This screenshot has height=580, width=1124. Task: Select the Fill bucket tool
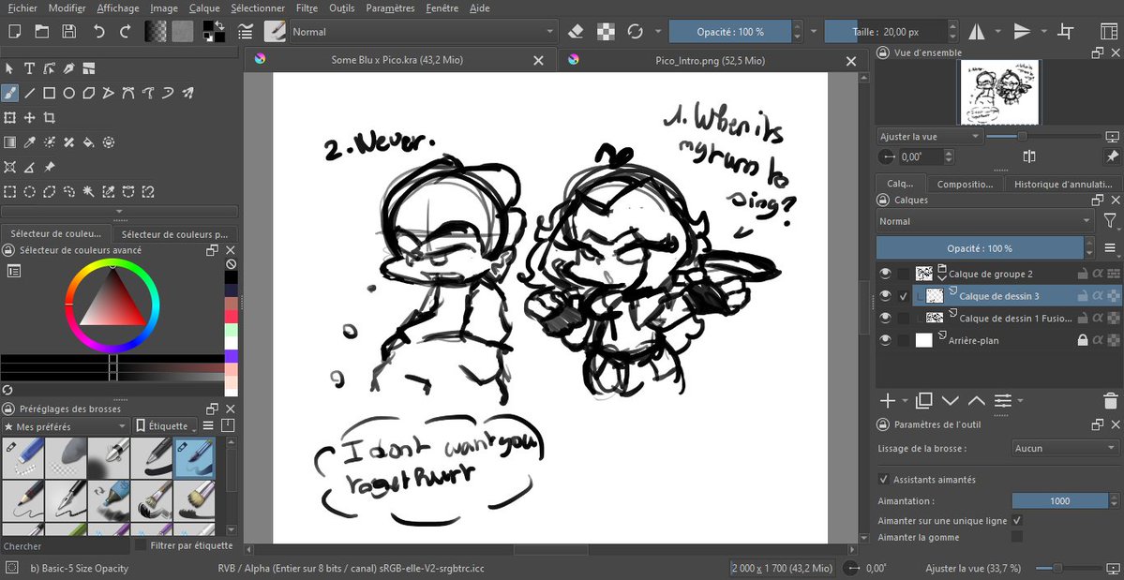[89, 142]
